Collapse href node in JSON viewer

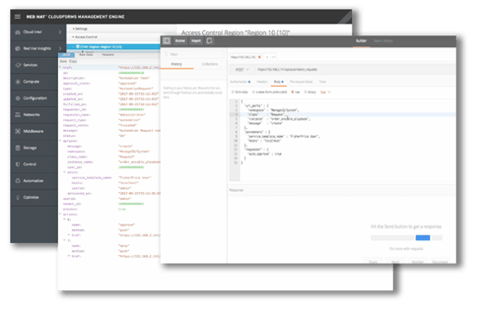click(60, 67)
